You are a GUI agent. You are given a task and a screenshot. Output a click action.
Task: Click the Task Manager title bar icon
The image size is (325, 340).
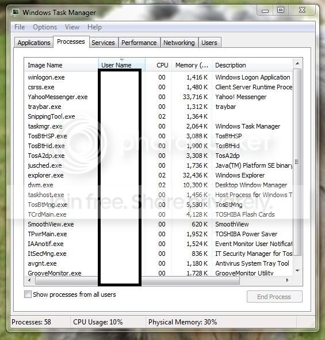pyautogui.click(x=15, y=12)
